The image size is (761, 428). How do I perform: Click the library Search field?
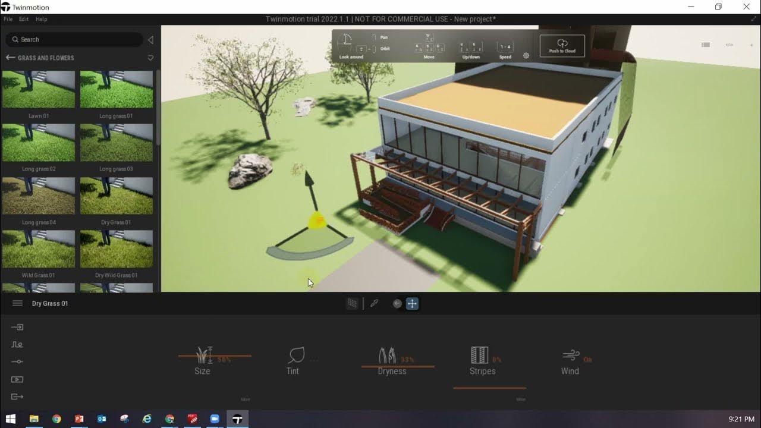(x=74, y=39)
